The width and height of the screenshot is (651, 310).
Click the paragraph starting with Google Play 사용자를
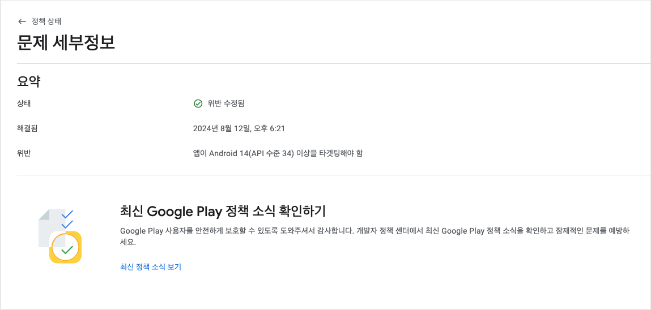click(375, 236)
